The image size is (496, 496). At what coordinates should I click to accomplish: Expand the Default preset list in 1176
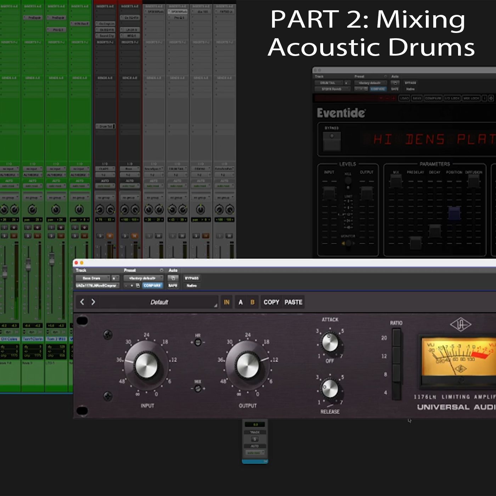[159, 302]
